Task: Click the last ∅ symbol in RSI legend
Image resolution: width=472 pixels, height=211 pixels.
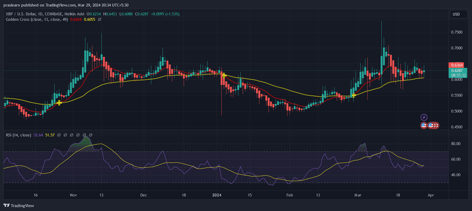Action: click(91, 135)
